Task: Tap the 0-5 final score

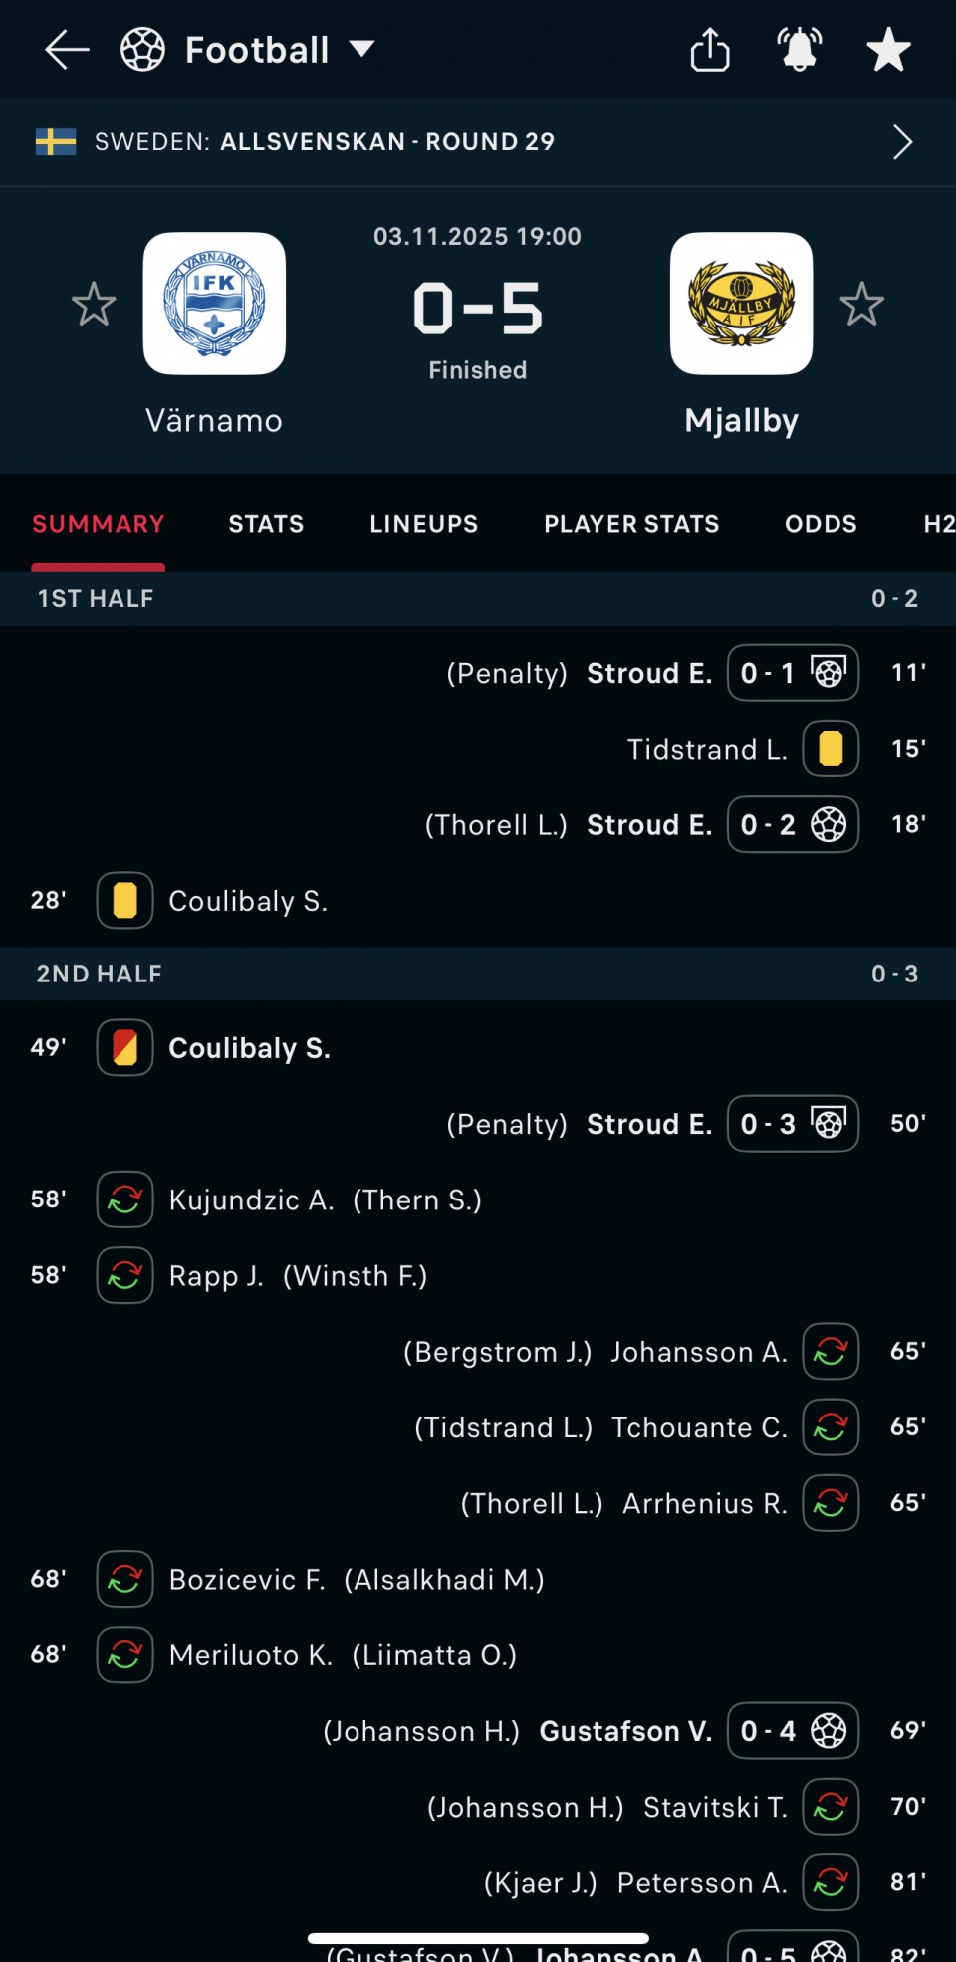Action: [x=478, y=309]
